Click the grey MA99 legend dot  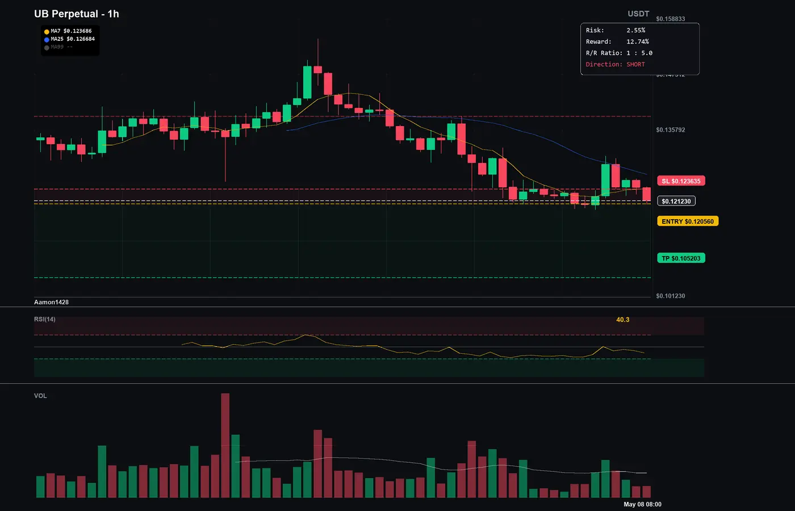[x=47, y=48]
